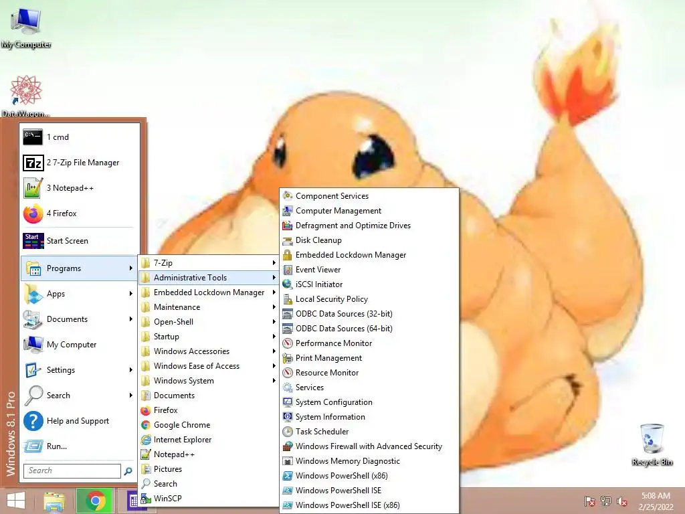
Task: Click the Windows Start button on taskbar
Action: click(16, 501)
